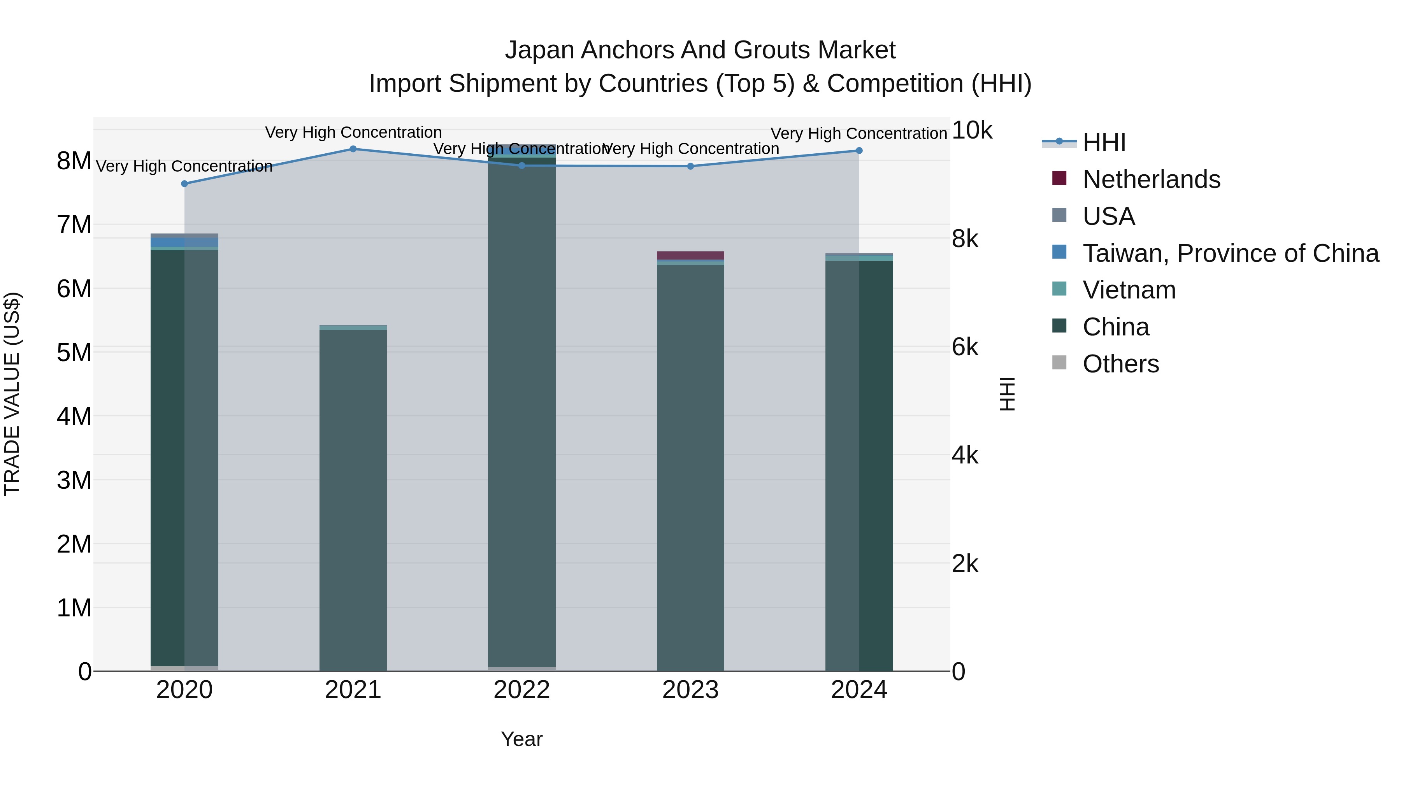
Task: Click the 2023 China bar segment
Action: pos(691,468)
